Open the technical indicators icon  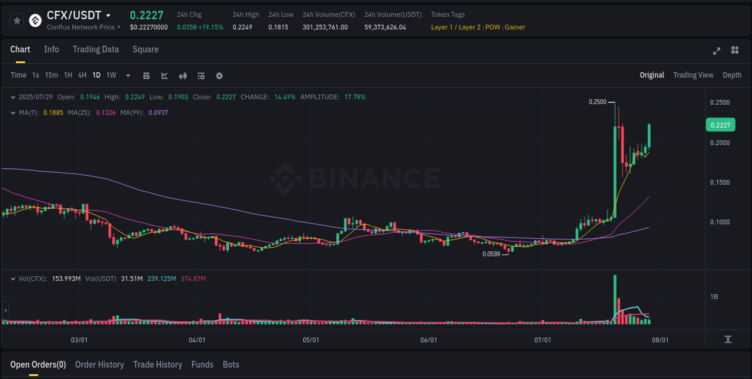[182, 76]
